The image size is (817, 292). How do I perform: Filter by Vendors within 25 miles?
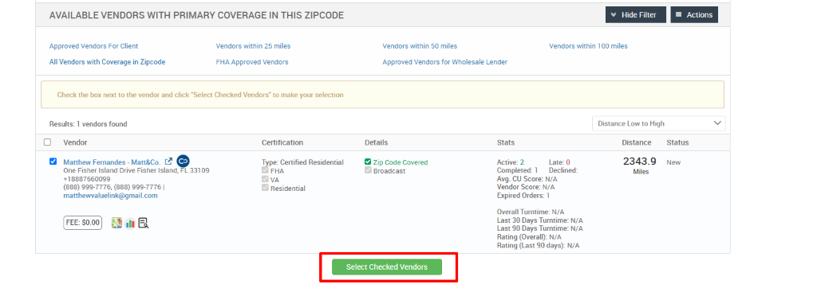click(253, 46)
